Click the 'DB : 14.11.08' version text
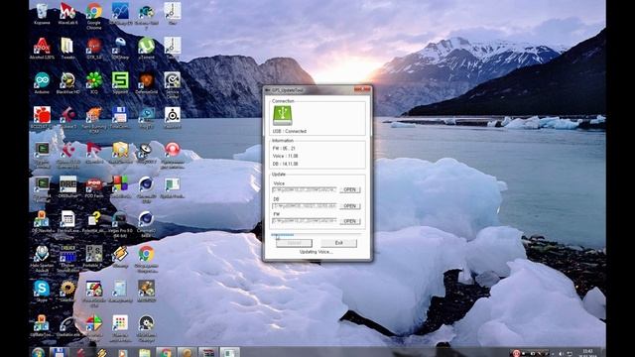The height and width of the screenshot is (357, 635). pyautogui.click(x=286, y=164)
